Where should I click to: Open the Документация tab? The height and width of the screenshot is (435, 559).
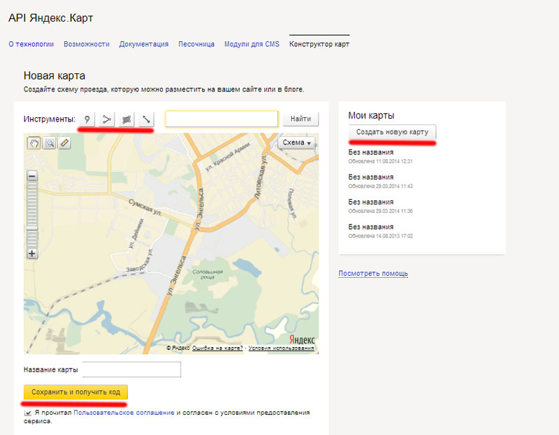tap(143, 44)
